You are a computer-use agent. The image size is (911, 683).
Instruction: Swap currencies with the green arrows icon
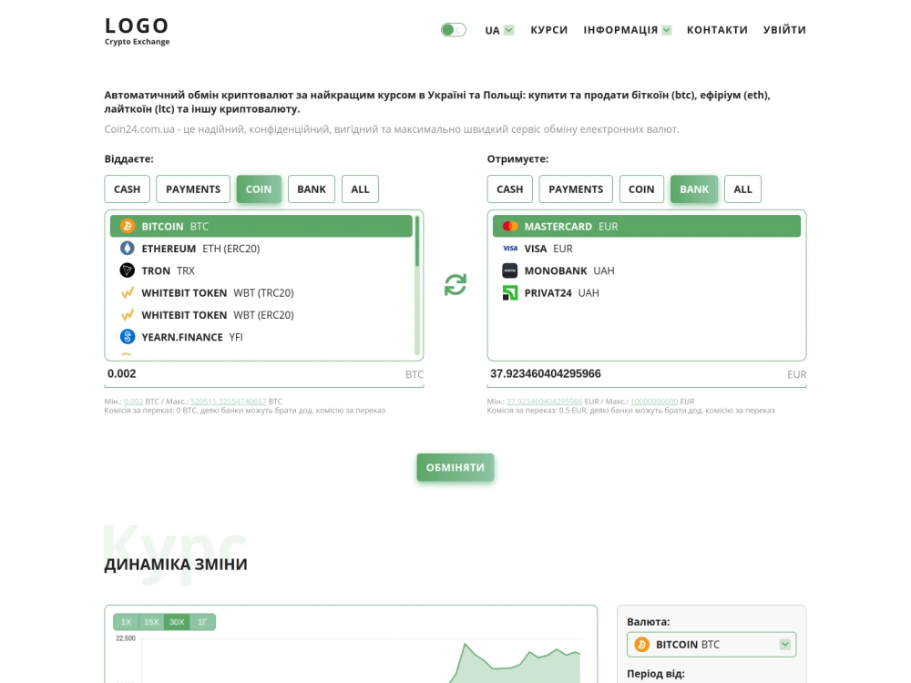coord(455,284)
